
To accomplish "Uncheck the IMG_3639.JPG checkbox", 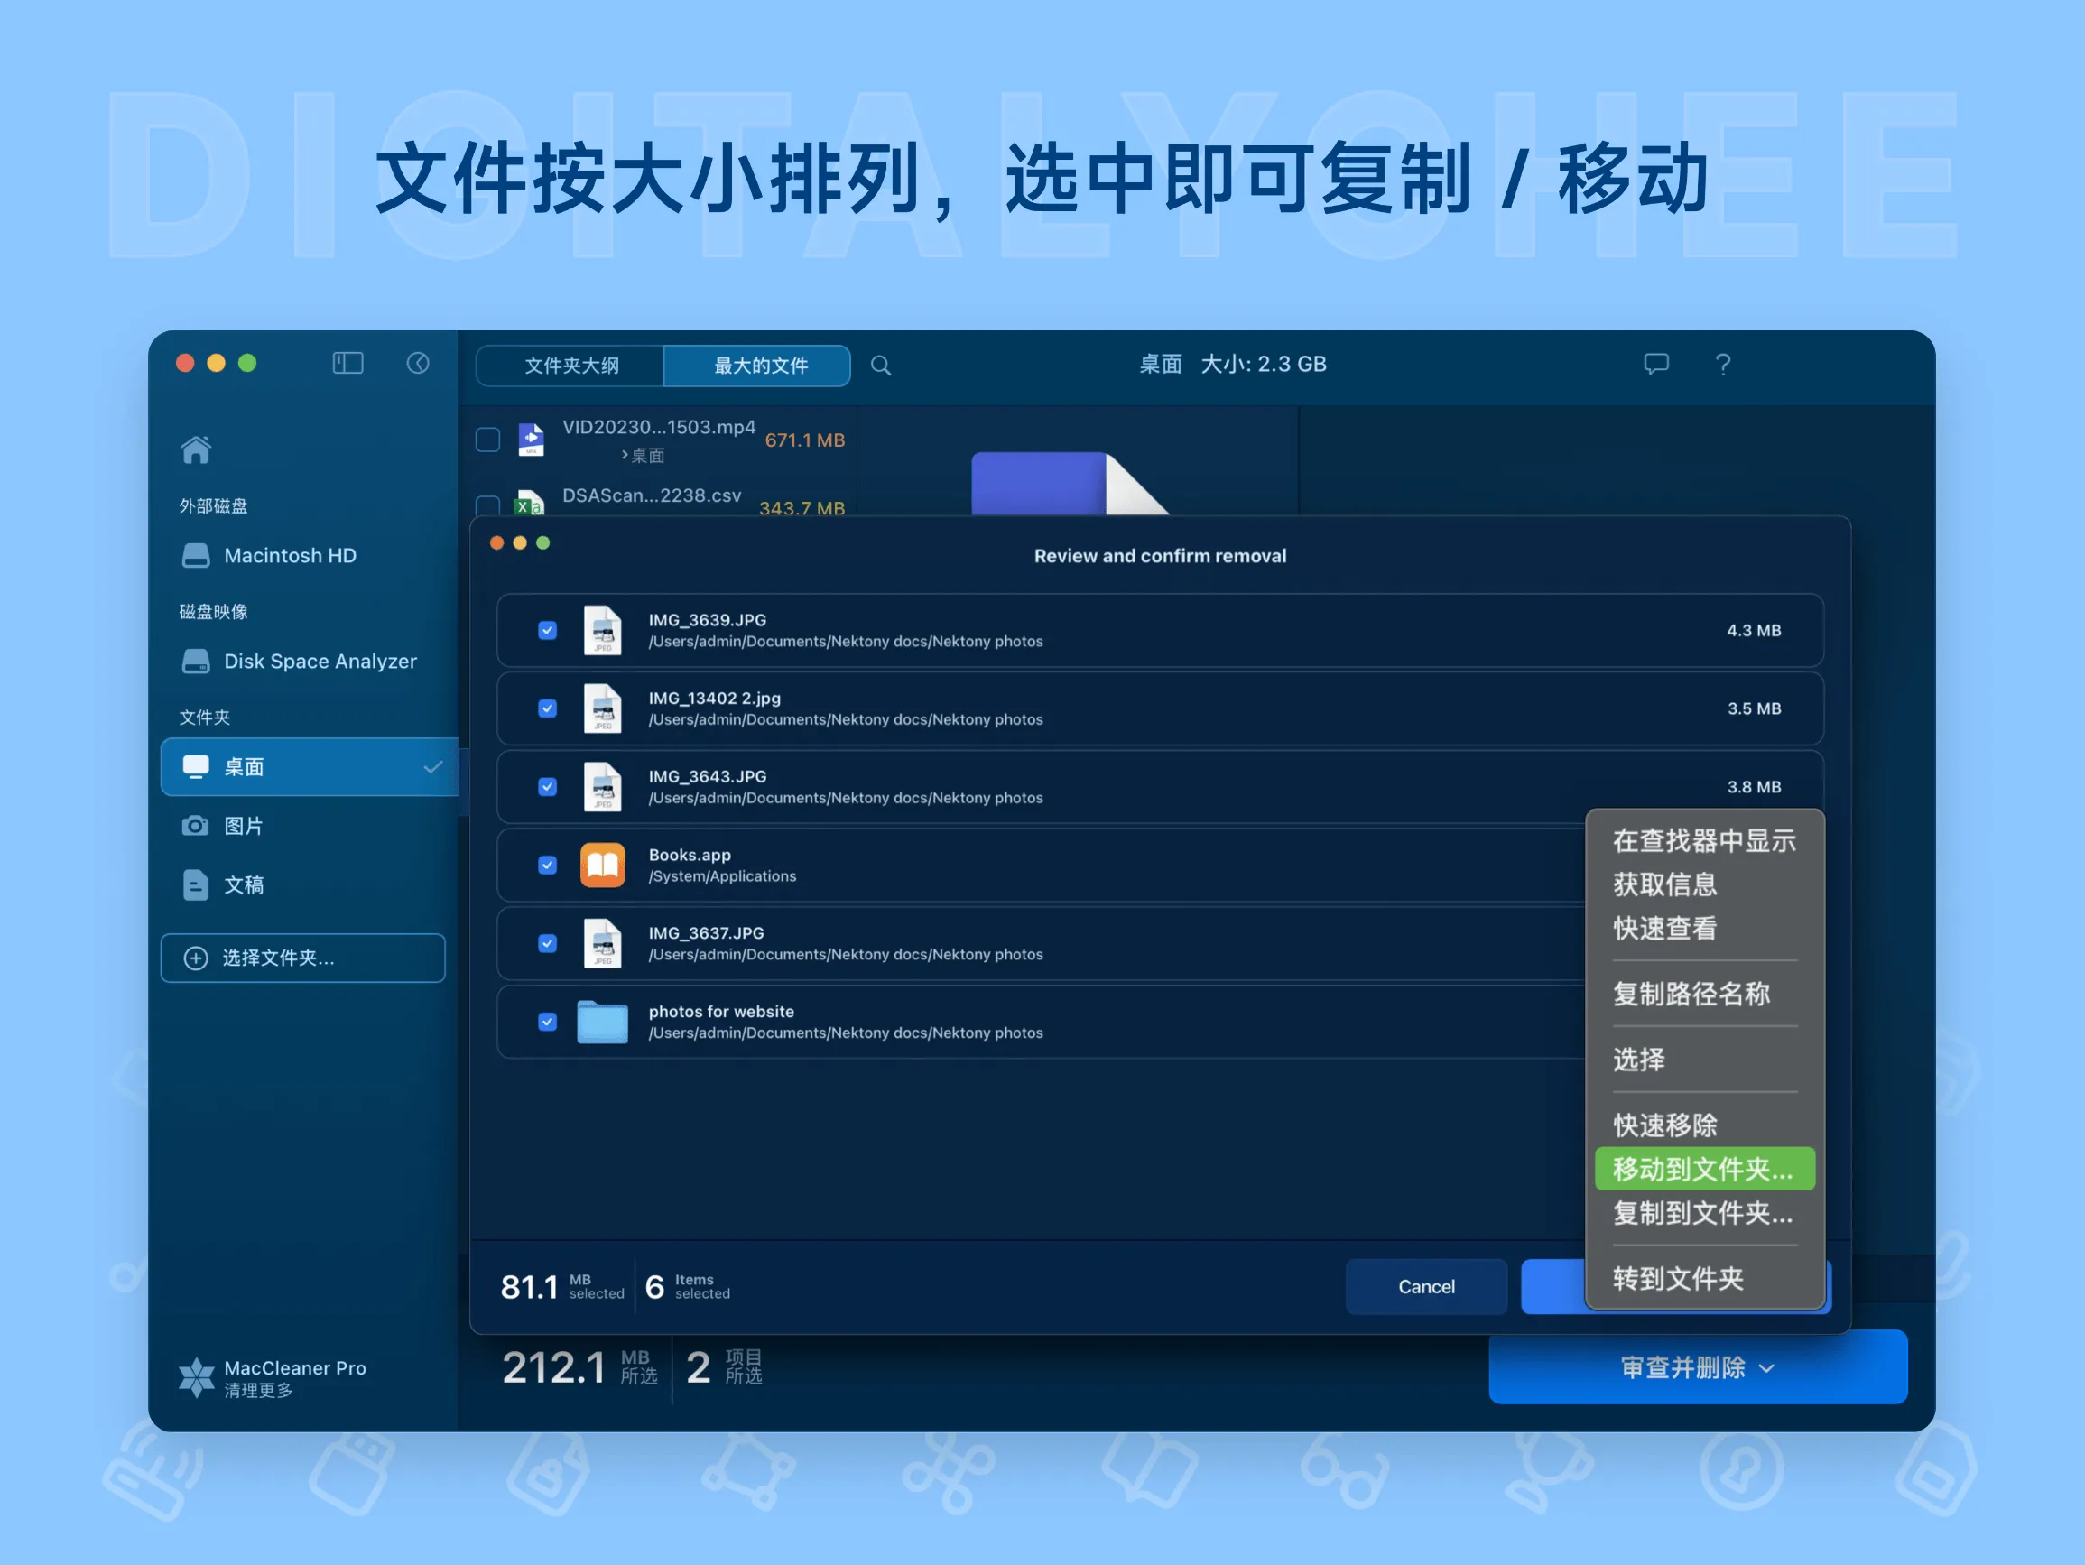I will (x=548, y=630).
